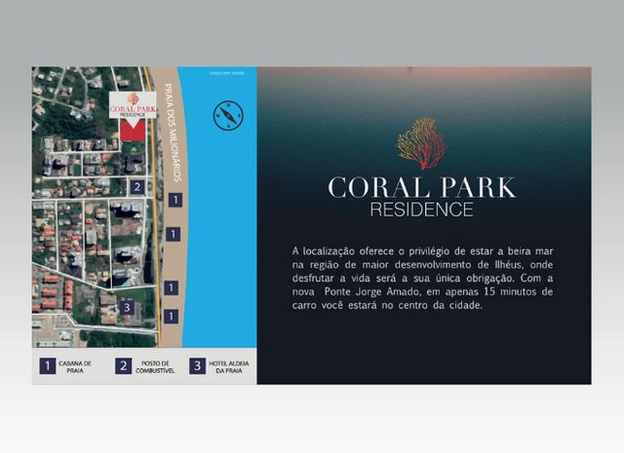Viewport: 624px width, 453px height.
Task: Click the 'HOTEL ALDEIA DA PRAIA' legend text
Action: point(229,366)
